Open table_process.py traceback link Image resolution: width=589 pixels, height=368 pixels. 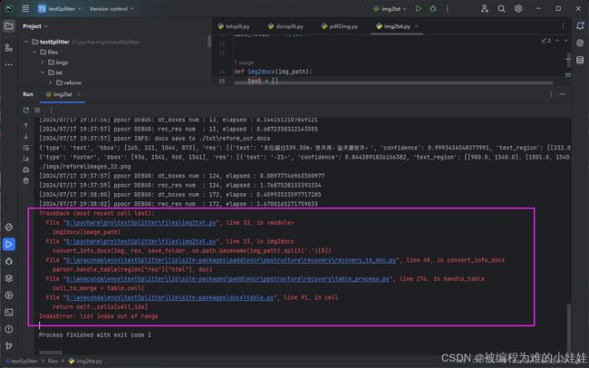(227, 279)
